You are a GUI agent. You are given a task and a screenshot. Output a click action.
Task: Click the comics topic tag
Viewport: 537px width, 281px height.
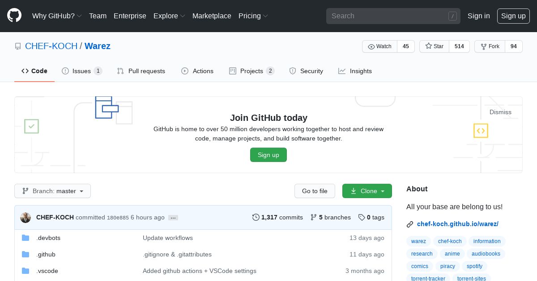420,266
